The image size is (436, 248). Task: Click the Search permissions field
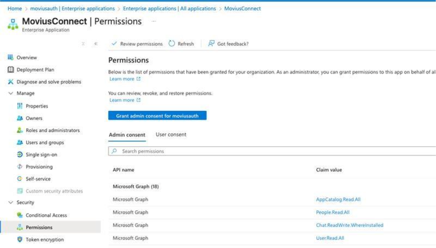click(x=271, y=151)
